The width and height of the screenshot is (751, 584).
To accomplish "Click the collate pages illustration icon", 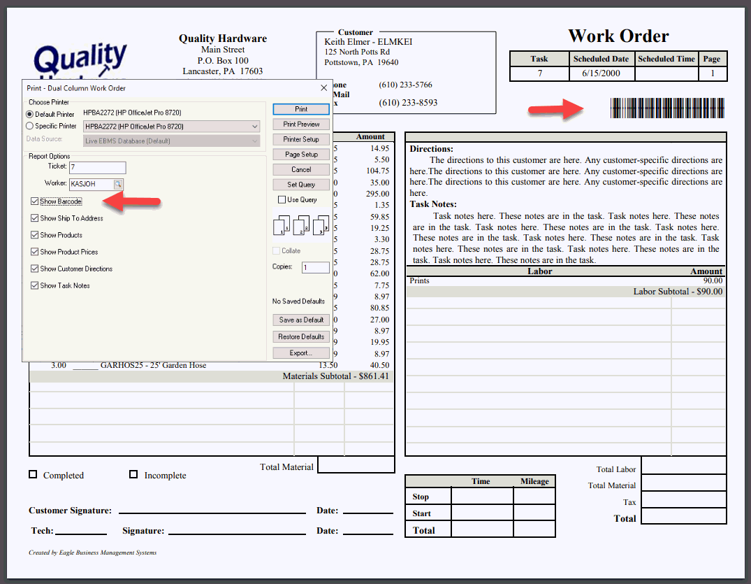I will (x=301, y=225).
